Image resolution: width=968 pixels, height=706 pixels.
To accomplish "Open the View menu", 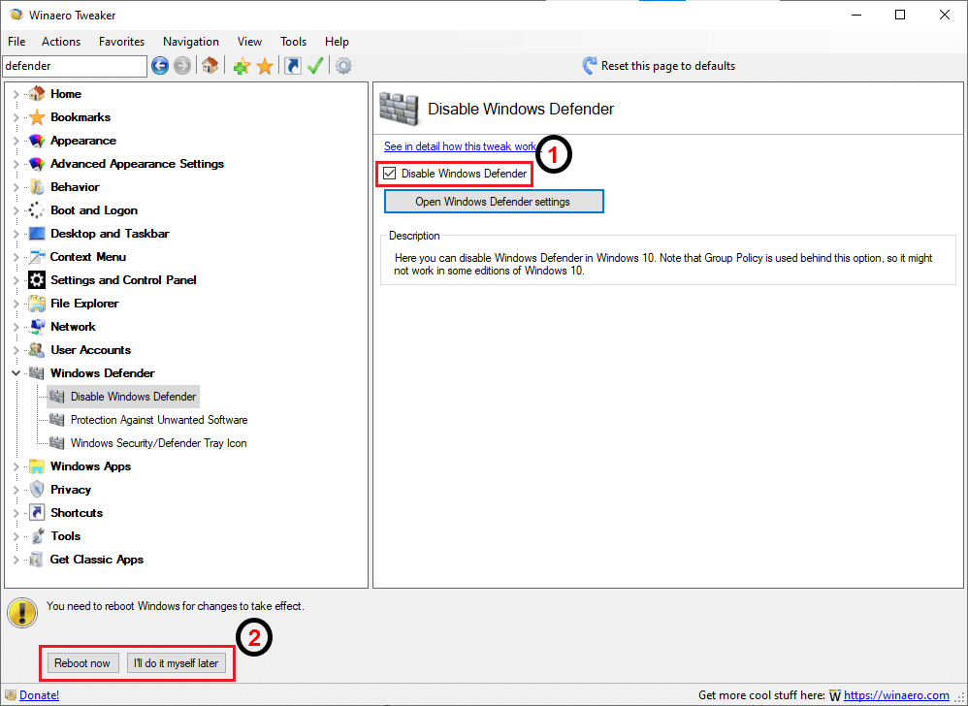I will (x=249, y=42).
